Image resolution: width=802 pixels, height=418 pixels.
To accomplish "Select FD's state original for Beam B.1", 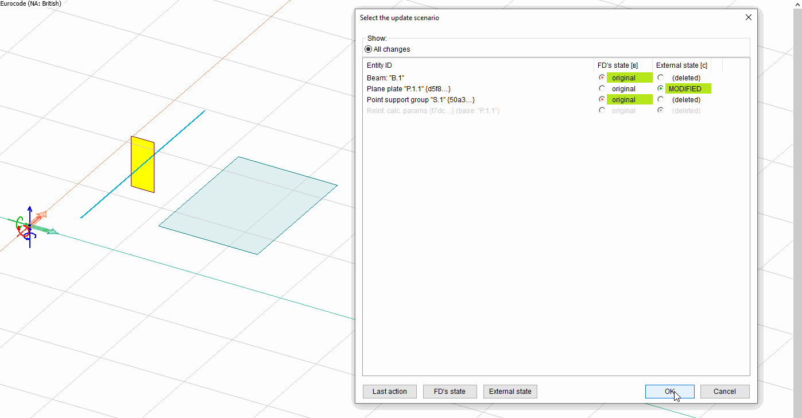I will [x=602, y=78].
